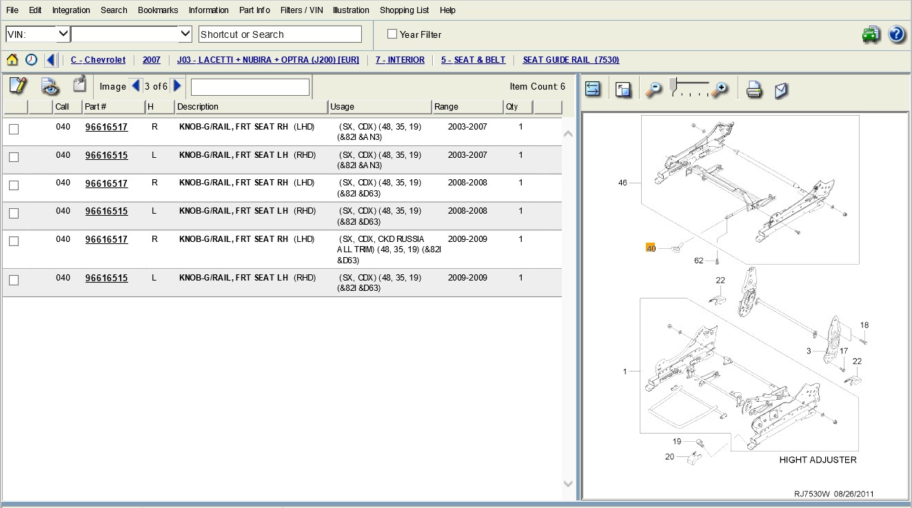Open the Integration menu
This screenshot has height=508, width=912.
coord(71,10)
